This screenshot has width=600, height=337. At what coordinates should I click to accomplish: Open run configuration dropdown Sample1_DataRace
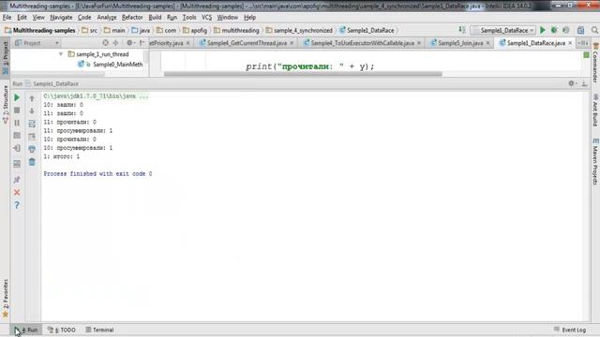tap(502, 30)
